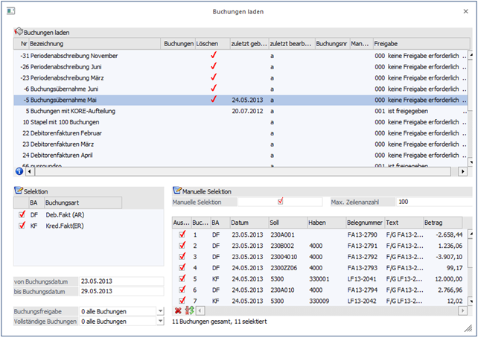Image resolution: width=478 pixels, height=338 pixels.
Task: Click the Max. Zeilenanzahl input field
Action: pos(429,202)
